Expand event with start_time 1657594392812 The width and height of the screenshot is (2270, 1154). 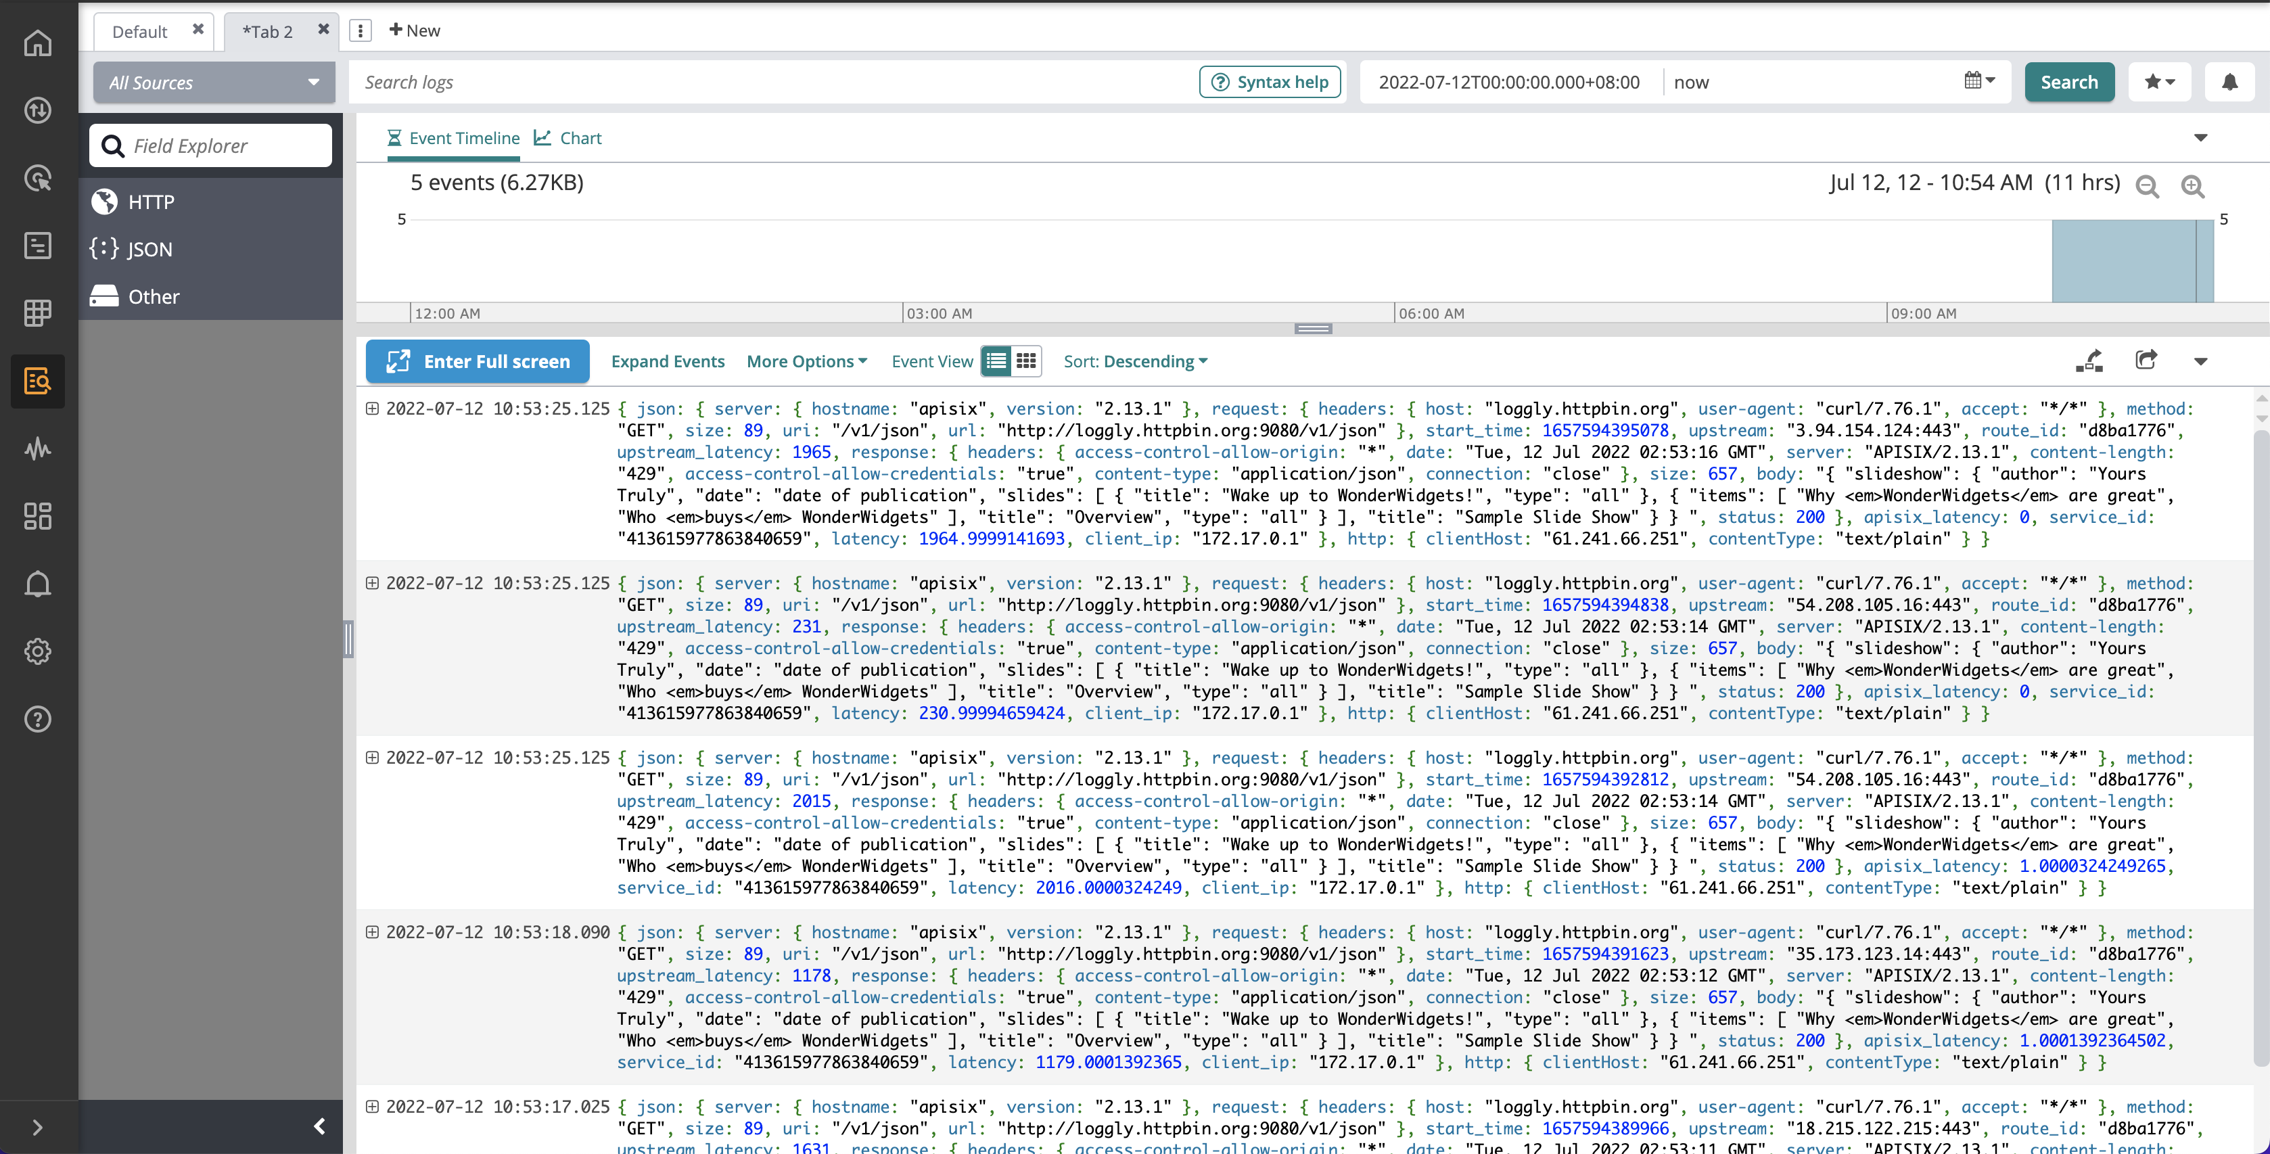point(372,758)
